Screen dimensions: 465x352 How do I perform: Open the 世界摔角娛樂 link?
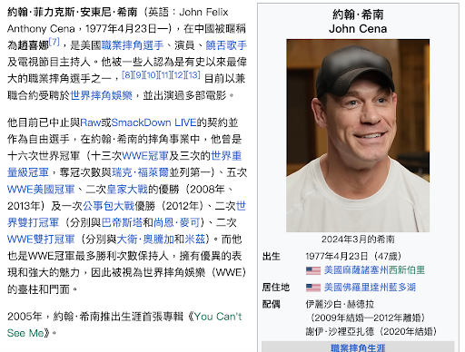click(102, 95)
